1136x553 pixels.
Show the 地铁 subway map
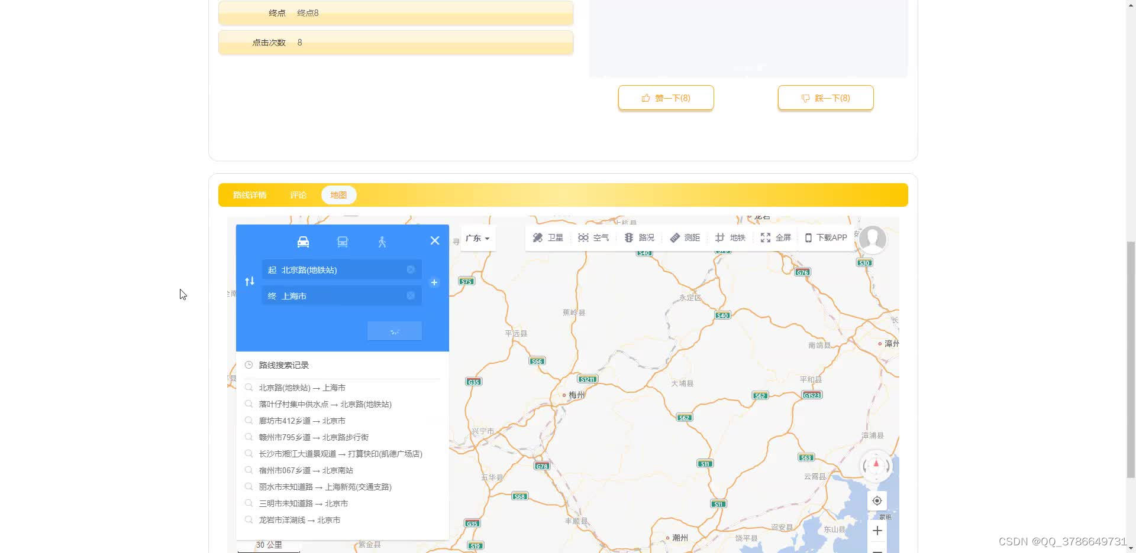point(730,238)
